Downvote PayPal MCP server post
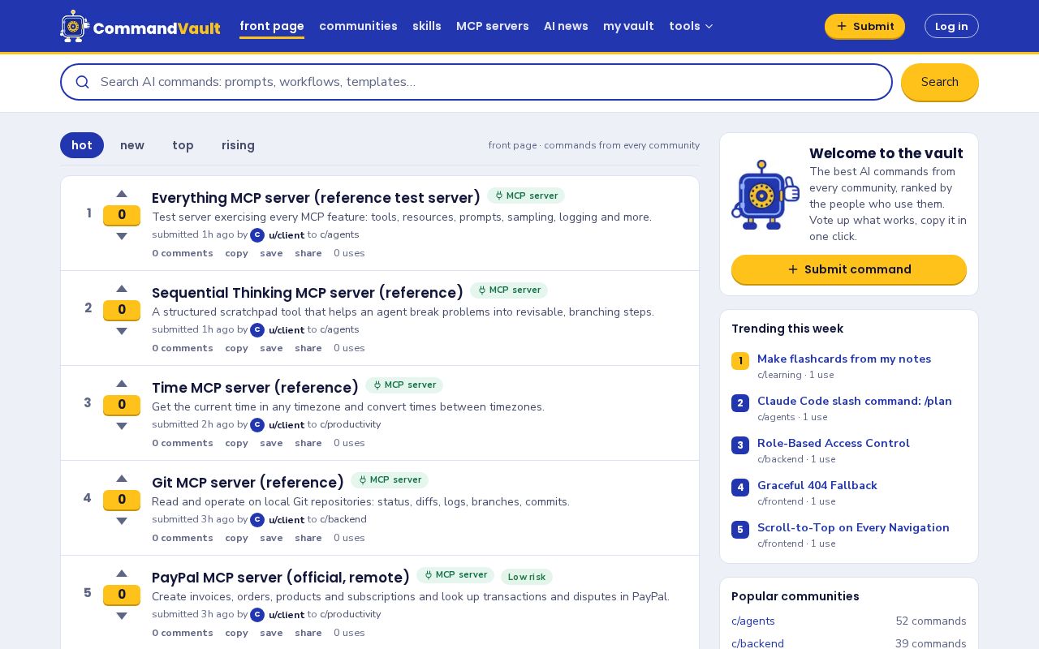This screenshot has height=649, width=1039. (122, 616)
